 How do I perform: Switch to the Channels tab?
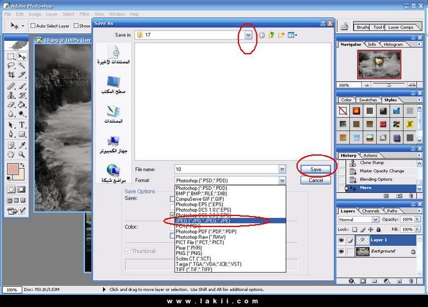(371, 211)
